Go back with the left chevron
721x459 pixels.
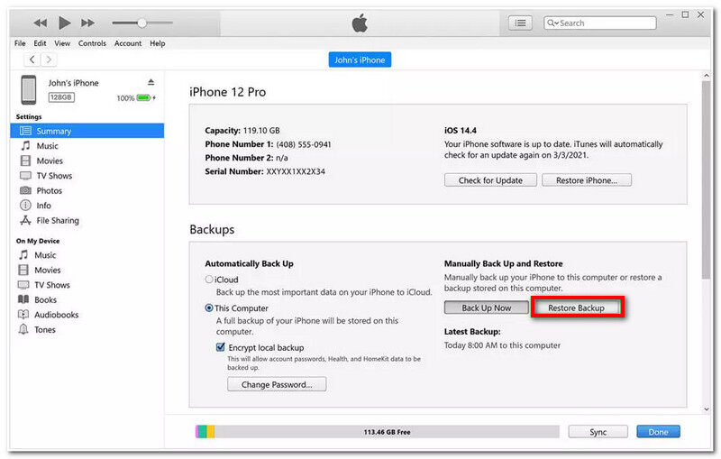click(32, 60)
